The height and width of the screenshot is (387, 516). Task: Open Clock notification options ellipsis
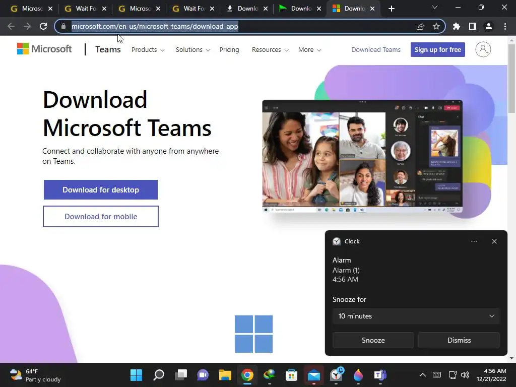click(x=474, y=241)
